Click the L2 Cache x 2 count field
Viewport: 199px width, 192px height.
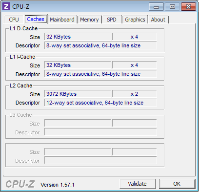pyautogui.click(x=135, y=94)
